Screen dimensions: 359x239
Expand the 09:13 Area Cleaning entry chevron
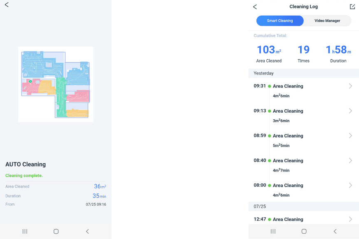[350, 111]
